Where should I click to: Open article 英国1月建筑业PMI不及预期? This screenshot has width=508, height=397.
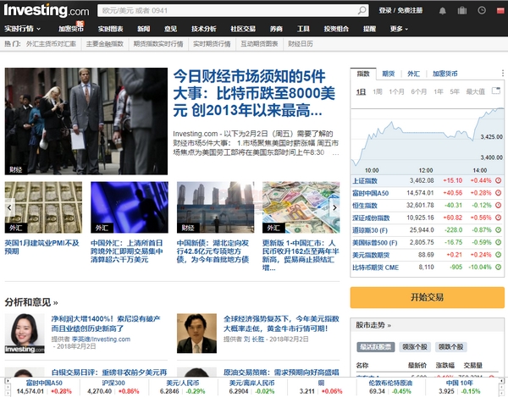tap(42, 247)
